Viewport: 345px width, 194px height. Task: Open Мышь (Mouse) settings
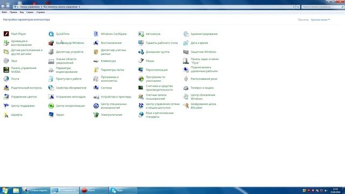(146, 61)
